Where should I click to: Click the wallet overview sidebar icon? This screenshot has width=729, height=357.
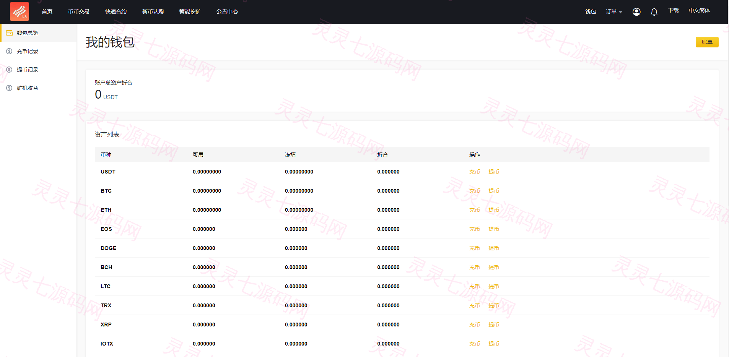point(9,33)
